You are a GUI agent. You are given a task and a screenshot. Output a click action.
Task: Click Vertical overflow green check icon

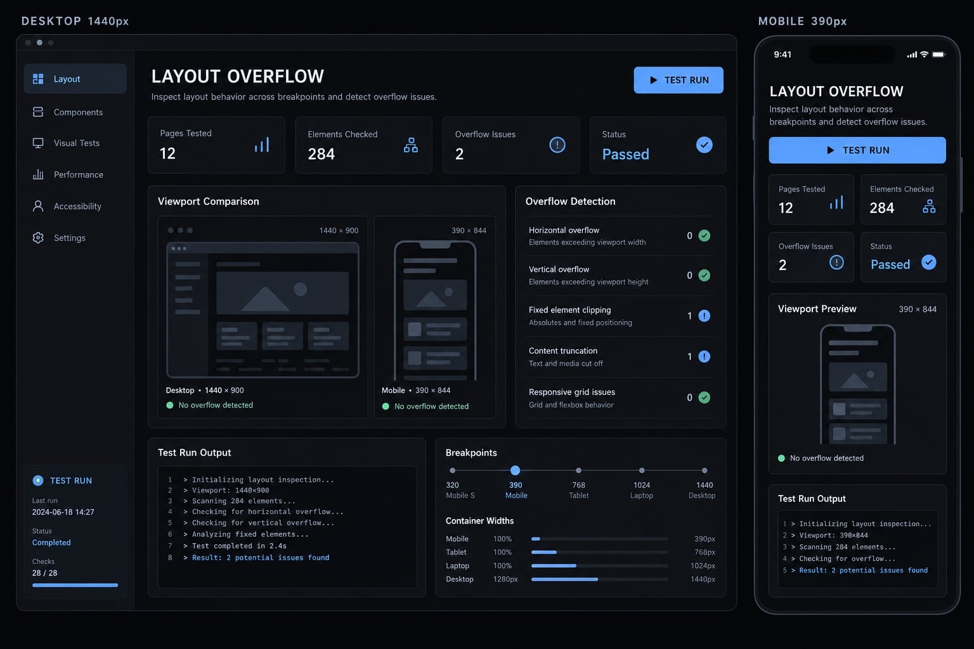[x=705, y=275]
